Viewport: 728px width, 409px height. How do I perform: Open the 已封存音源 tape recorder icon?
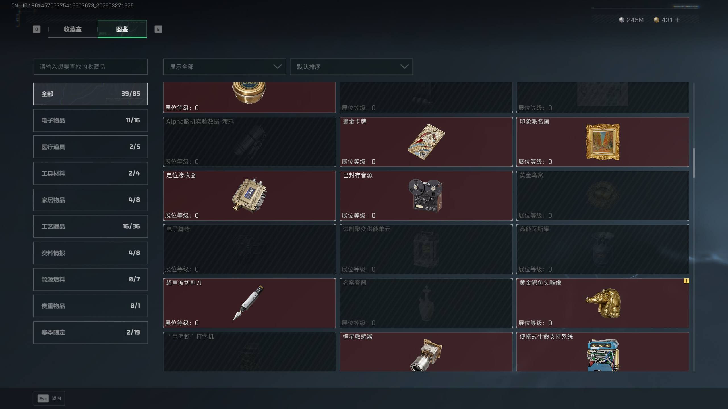(x=426, y=195)
